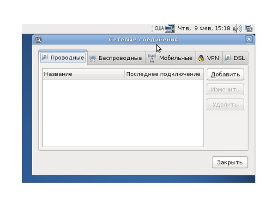Click the cell tower icon on Мобильные tab
This screenshot has height=207, width=277.
tap(152, 58)
